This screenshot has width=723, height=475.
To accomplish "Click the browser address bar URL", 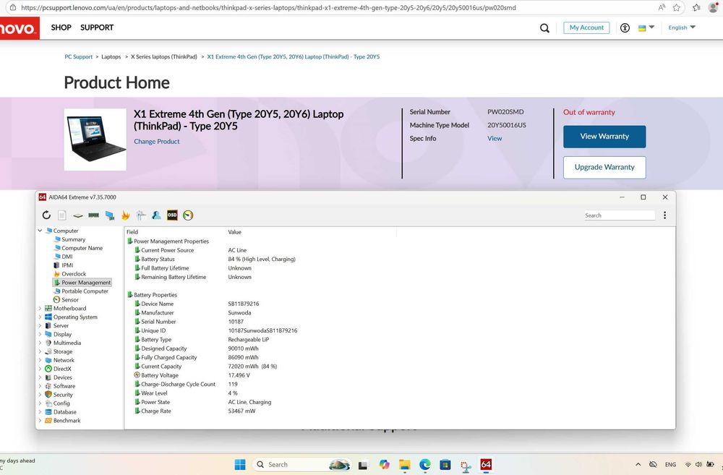I will coord(268,7).
